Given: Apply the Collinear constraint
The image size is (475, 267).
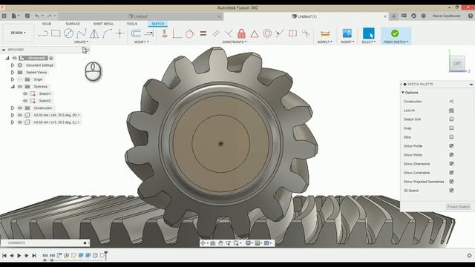Looking at the screenshot, I should [x=280, y=33].
